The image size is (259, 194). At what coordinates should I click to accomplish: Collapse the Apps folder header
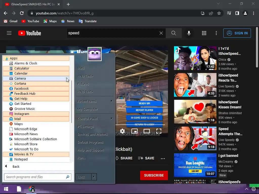[36, 58]
